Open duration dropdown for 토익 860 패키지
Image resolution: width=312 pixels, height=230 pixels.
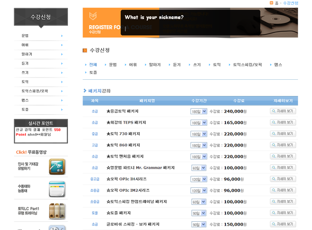pos(199,145)
